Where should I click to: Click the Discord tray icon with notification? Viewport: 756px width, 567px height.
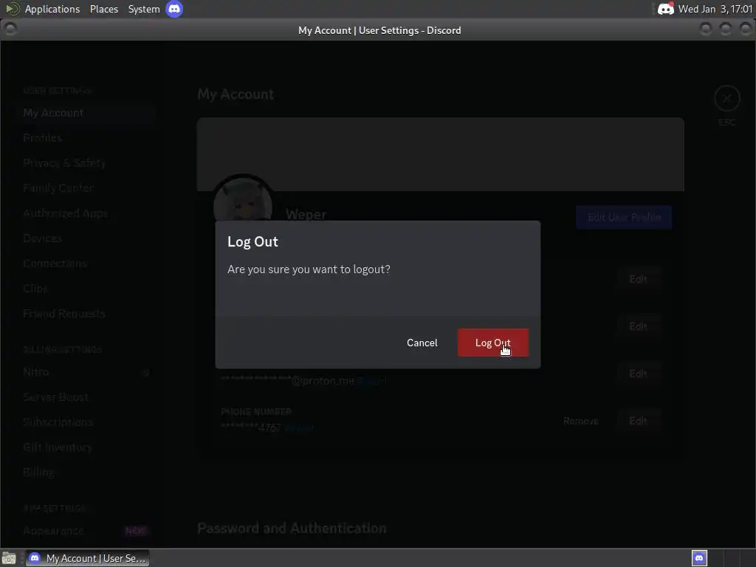(666, 9)
